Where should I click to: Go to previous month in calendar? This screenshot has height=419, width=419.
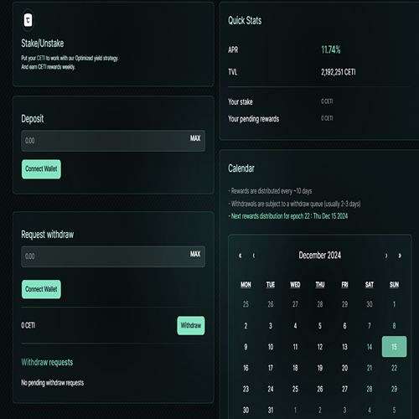click(254, 256)
